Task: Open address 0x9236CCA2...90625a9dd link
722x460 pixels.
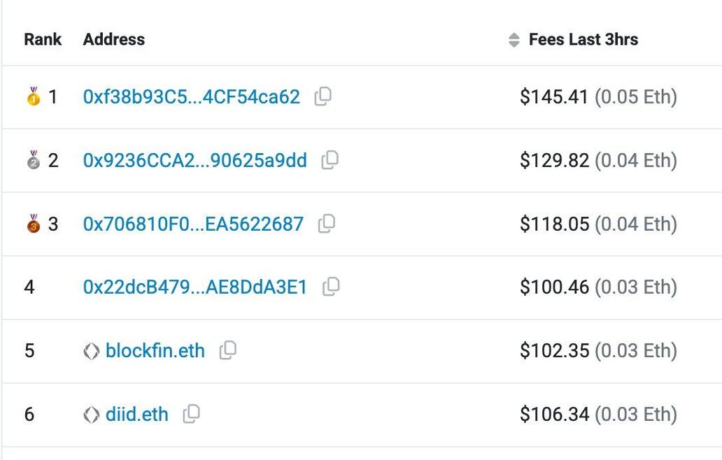Action: (194, 161)
